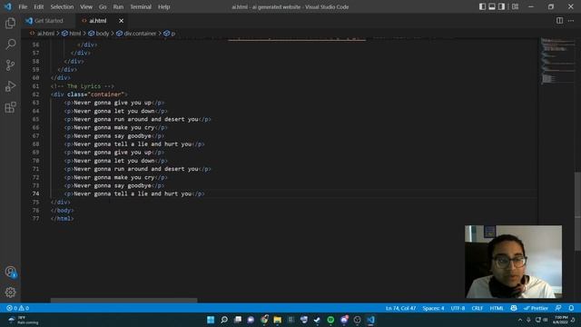The width and height of the screenshot is (581, 327).
Task: Open the Help menu
Action: (163, 6)
